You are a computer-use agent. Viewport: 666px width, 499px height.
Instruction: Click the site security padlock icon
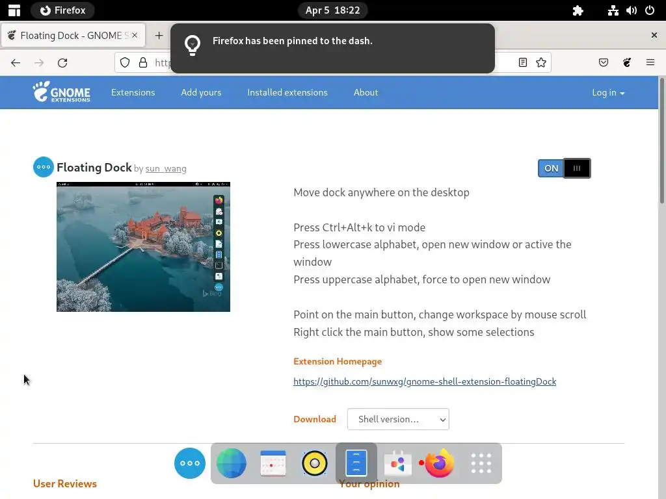click(143, 63)
